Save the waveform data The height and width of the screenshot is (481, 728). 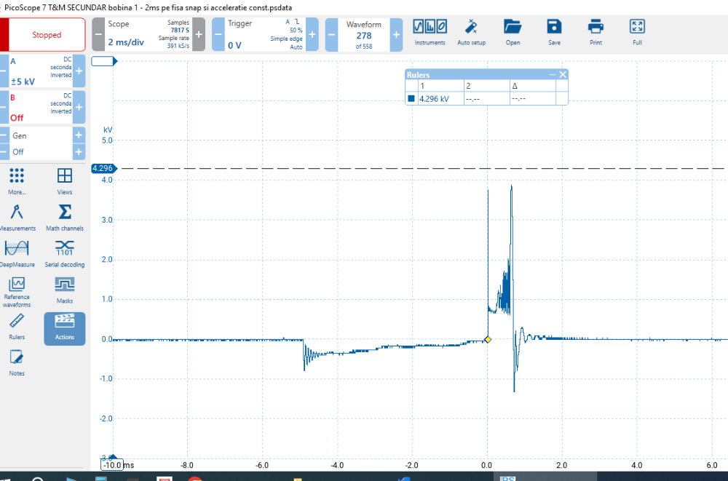click(554, 33)
